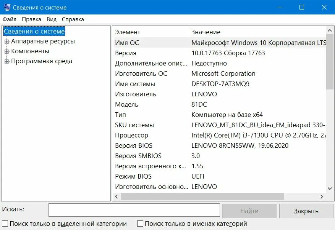Select the SKU системы row
Viewport: 335px width, 230px height.
click(220, 125)
